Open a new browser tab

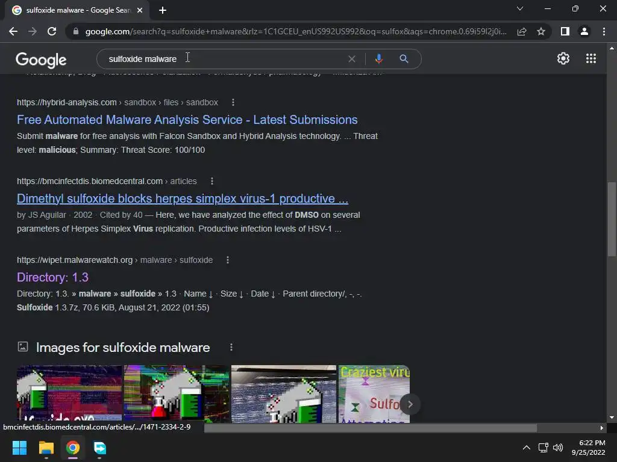[163, 10]
